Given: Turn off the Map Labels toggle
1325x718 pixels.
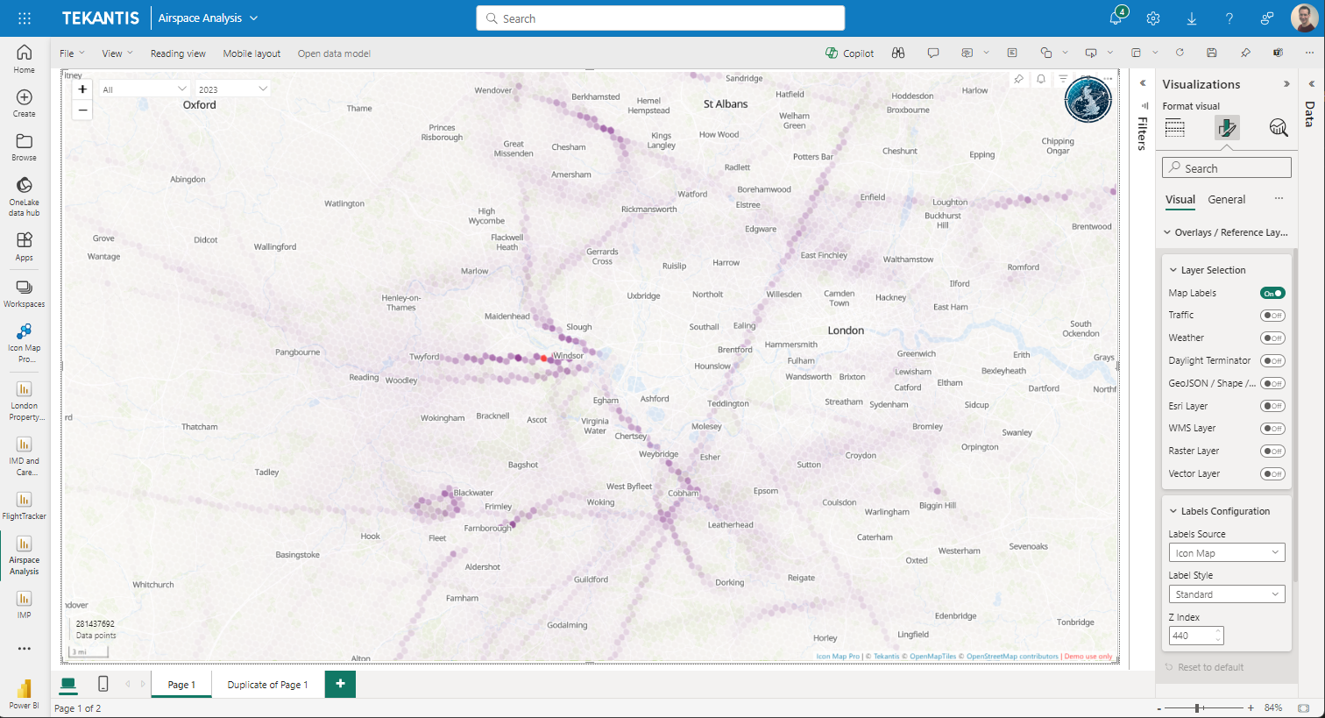Looking at the screenshot, I should pyautogui.click(x=1272, y=293).
